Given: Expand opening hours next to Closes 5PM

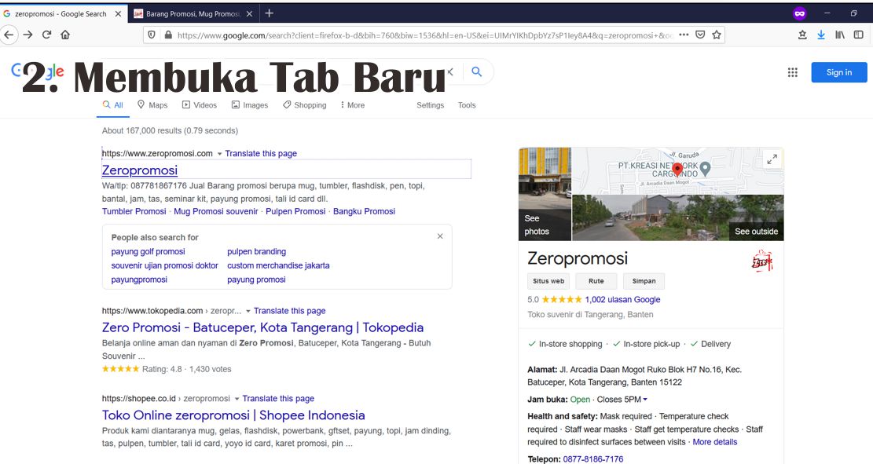Looking at the screenshot, I should (645, 400).
